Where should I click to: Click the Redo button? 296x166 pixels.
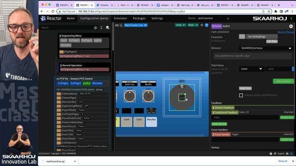tap(193, 25)
